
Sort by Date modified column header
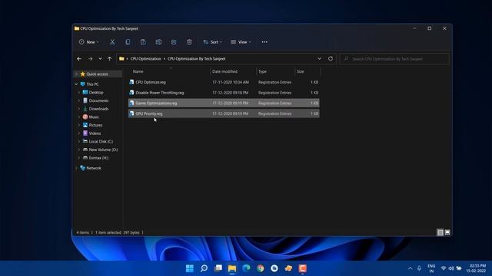224,71
